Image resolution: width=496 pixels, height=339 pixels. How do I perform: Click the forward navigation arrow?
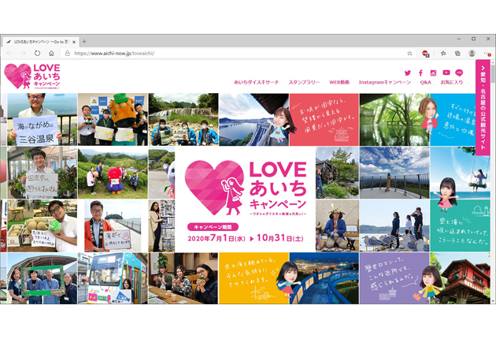[x=24, y=54]
